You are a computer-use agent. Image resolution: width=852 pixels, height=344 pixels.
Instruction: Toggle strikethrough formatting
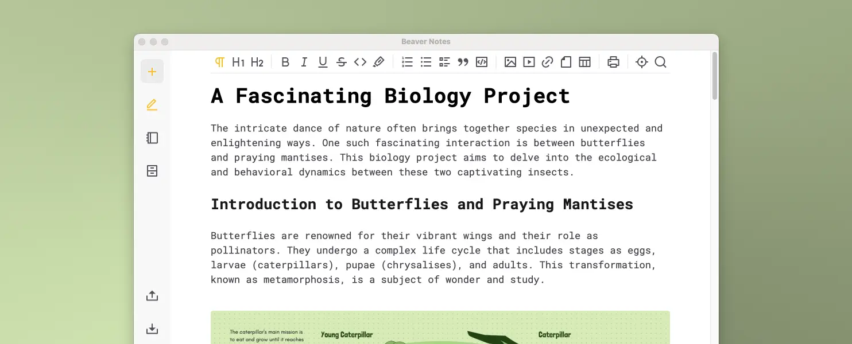point(342,62)
